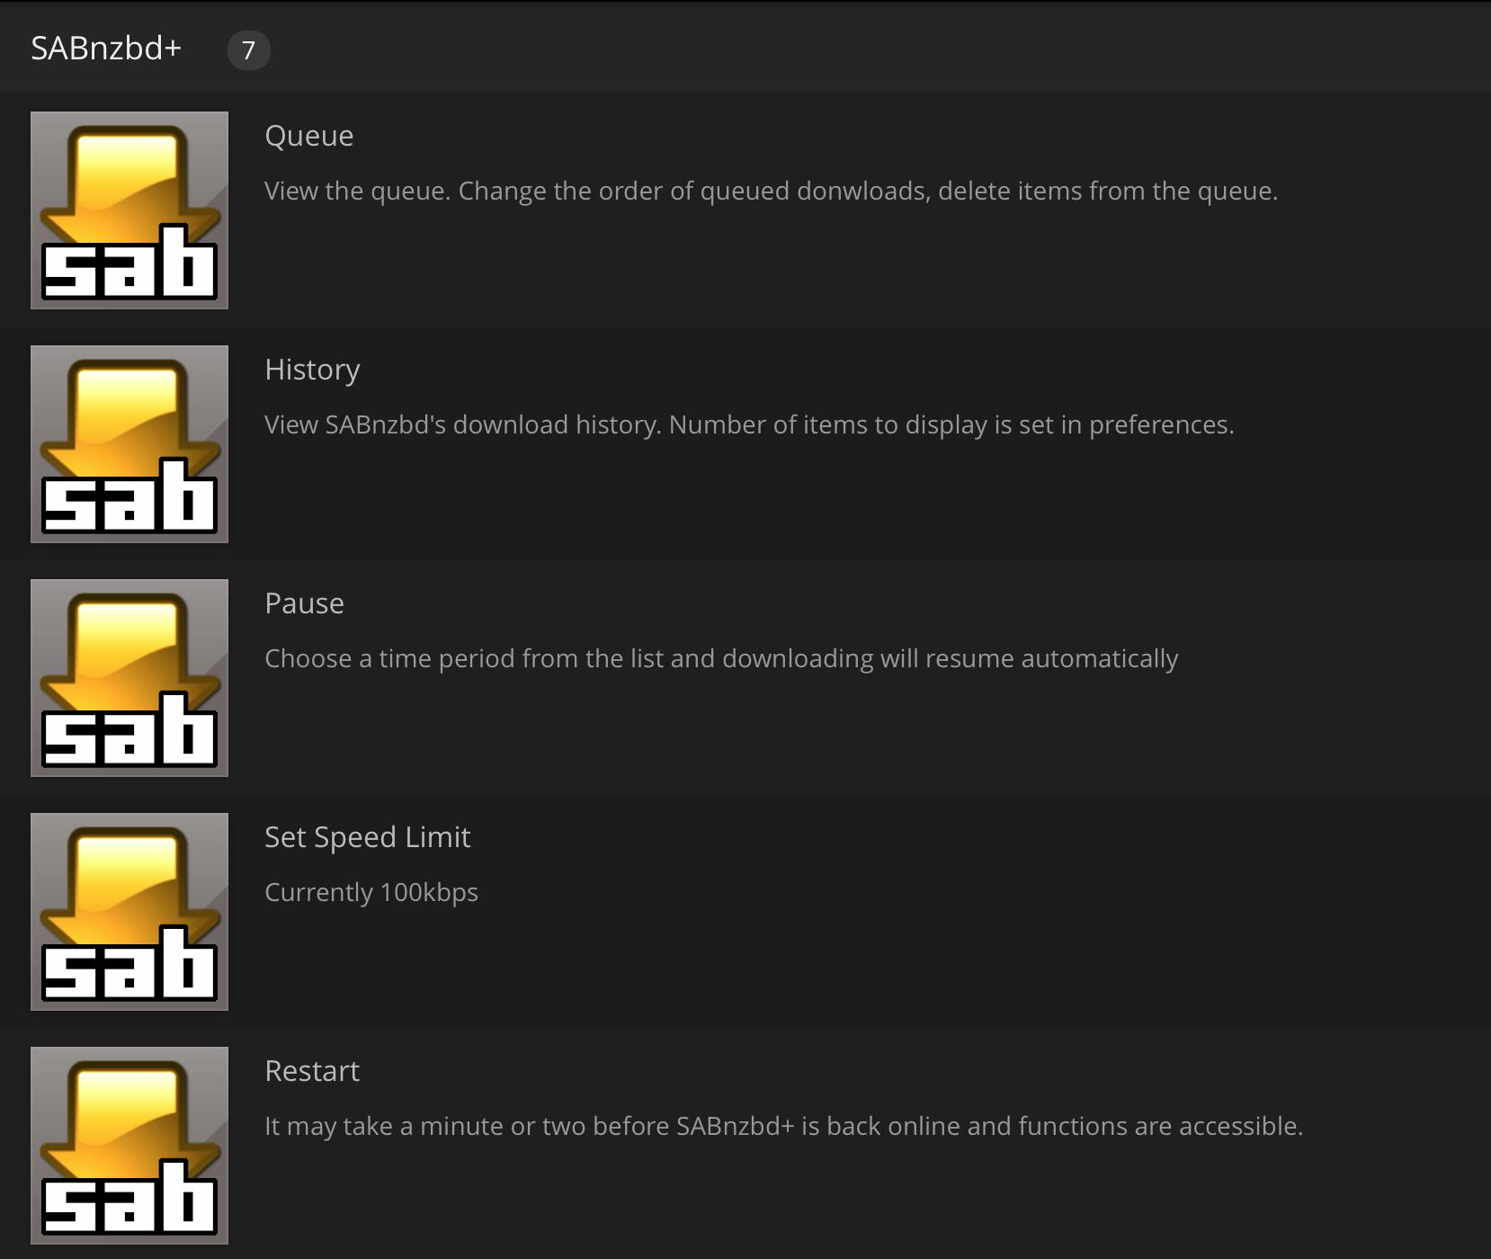Click the SABnzbd icon beside History
This screenshot has height=1259, width=1491.
pos(129,444)
